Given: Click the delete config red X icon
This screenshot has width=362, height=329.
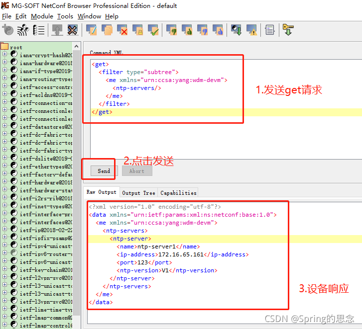Looking at the screenshot, I should pyautogui.click(x=122, y=30).
